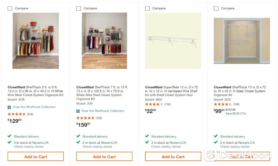Click the star rating with 158 reviews
The height and width of the screenshot is (166, 278).
coord(154,104)
